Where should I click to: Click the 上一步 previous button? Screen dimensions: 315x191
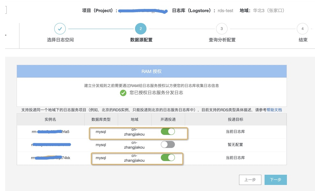(x=250, y=180)
